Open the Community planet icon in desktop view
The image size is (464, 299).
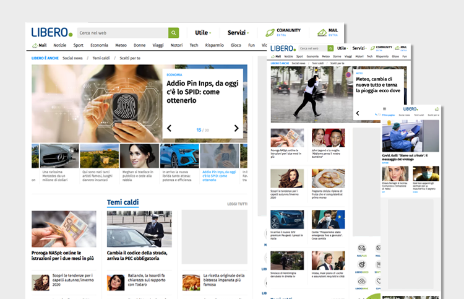pos(270,33)
